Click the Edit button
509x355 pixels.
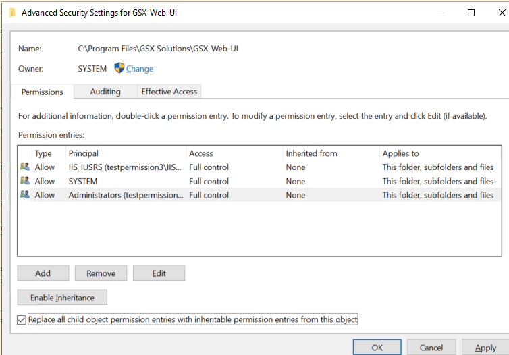coord(159,273)
